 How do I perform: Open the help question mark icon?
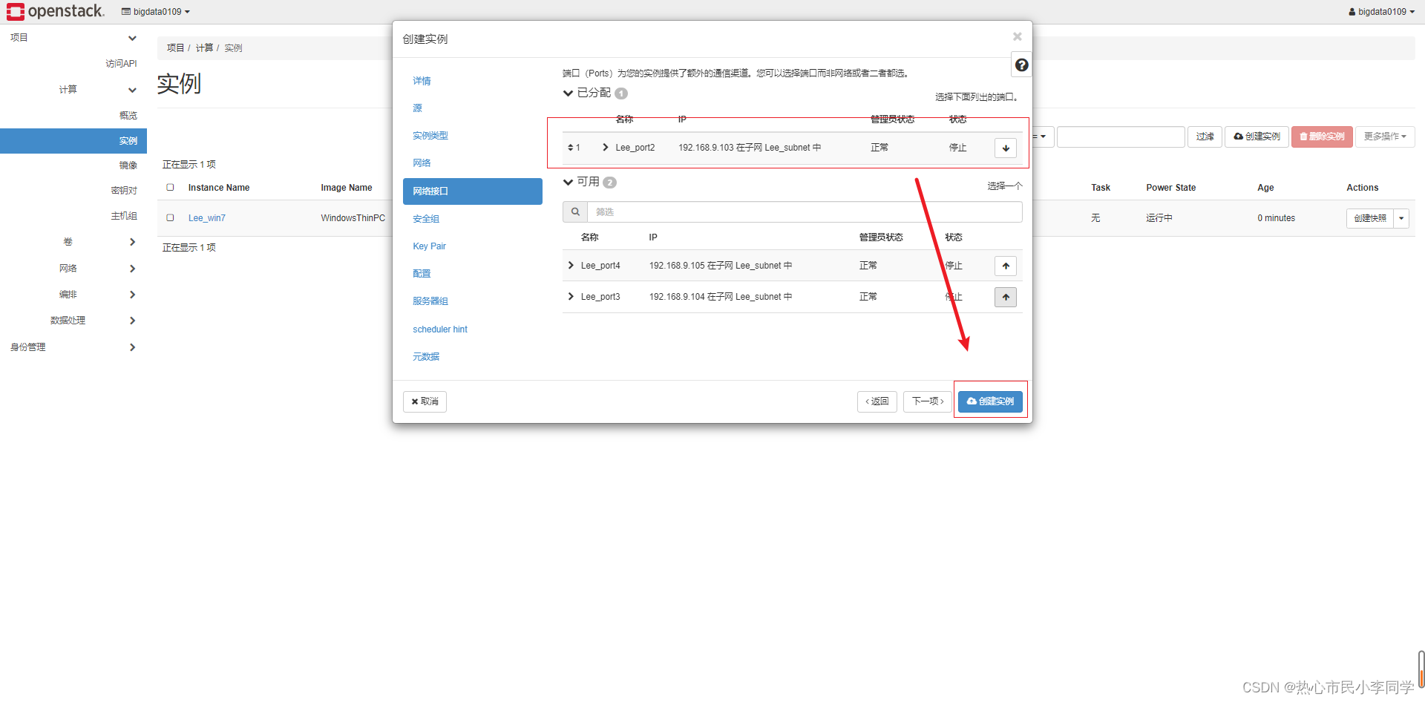point(1021,65)
